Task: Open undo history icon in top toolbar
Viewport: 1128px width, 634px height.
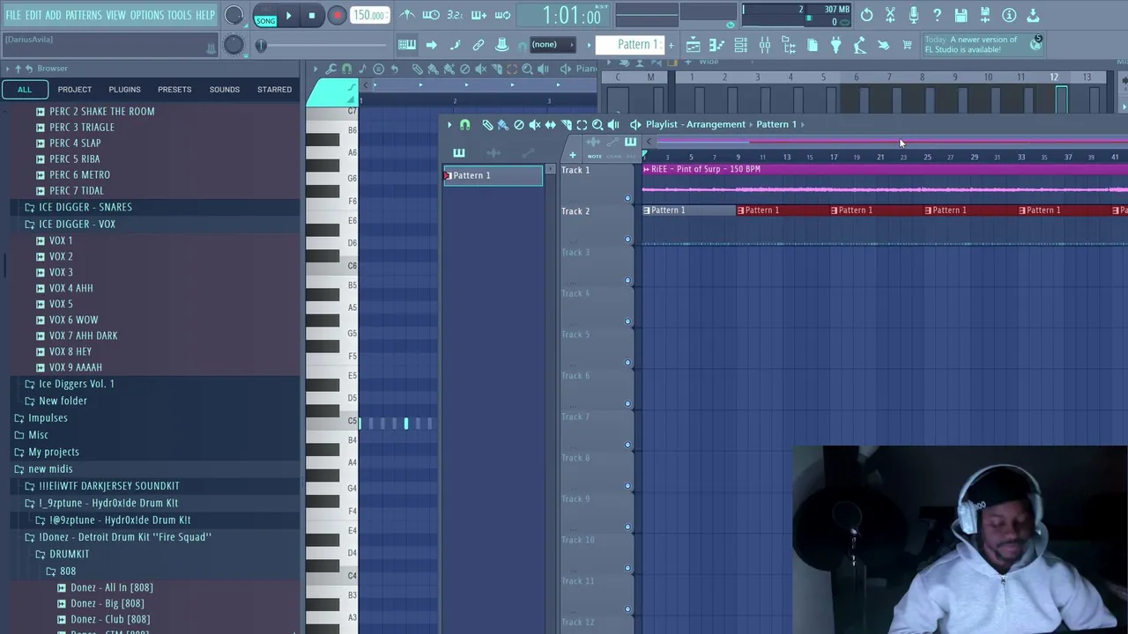Action: [x=866, y=15]
